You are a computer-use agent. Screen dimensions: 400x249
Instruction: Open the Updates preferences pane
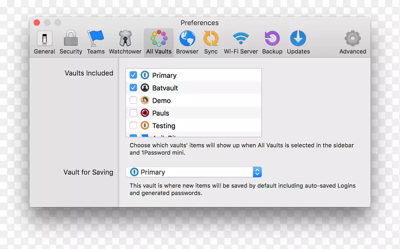point(298,42)
